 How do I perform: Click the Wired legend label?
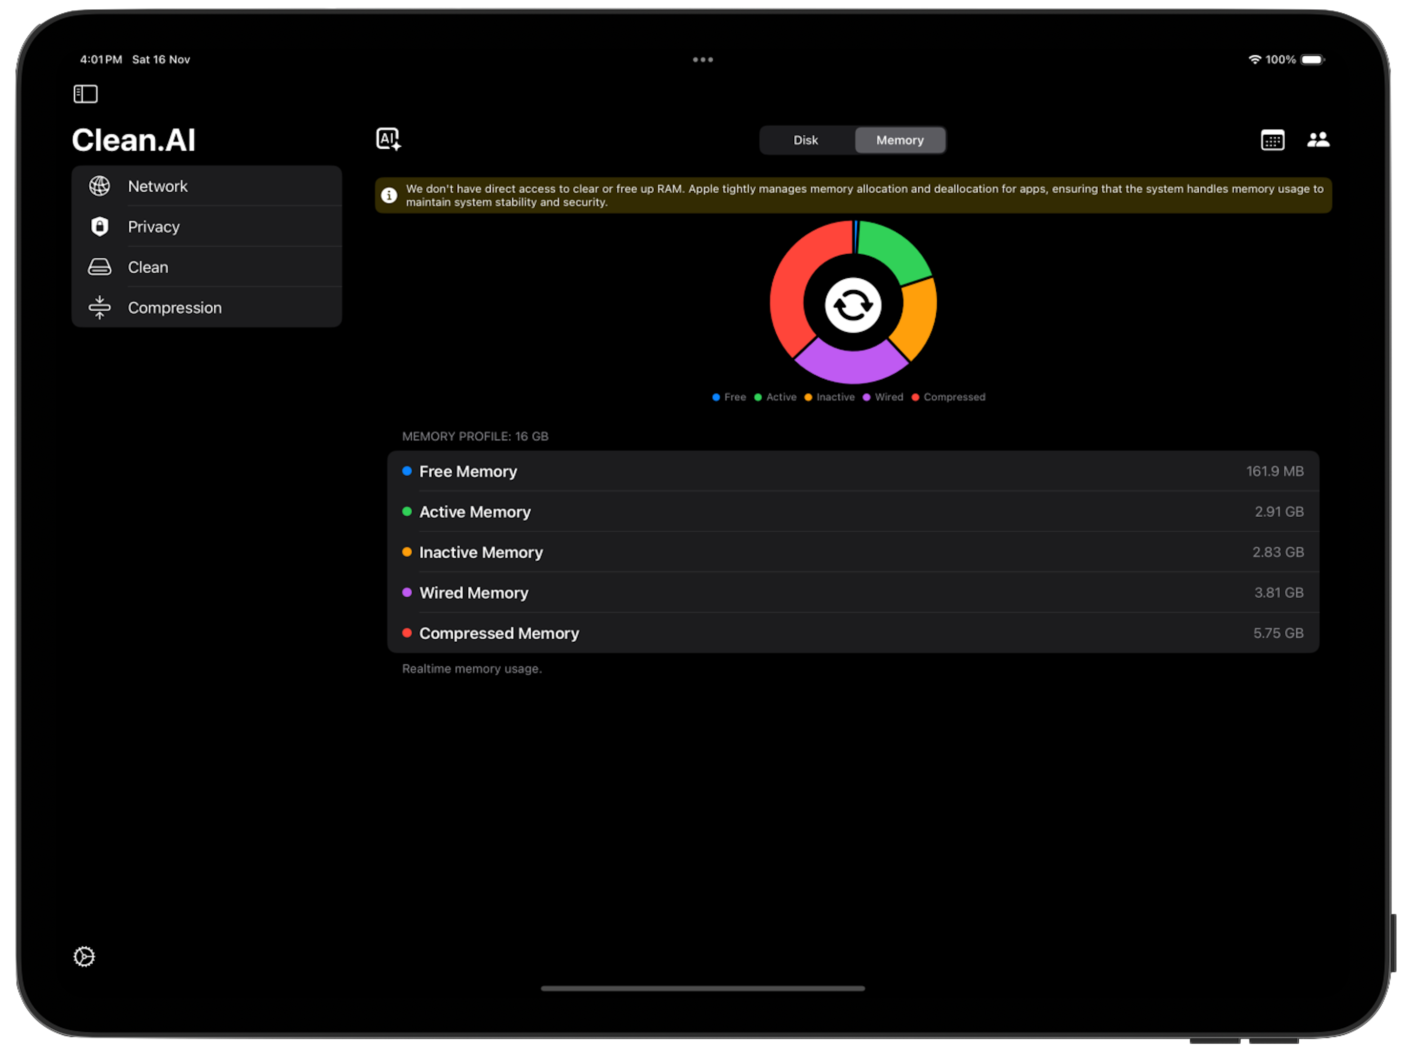pyautogui.click(x=888, y=397)
